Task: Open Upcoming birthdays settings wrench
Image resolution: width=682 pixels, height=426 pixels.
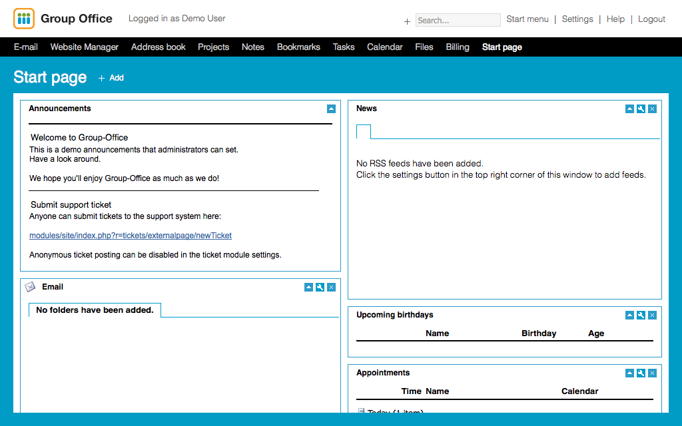Action: pos(641,315)
